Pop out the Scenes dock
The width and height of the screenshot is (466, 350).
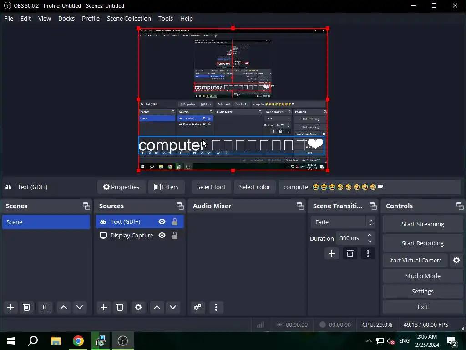(86, 206)
